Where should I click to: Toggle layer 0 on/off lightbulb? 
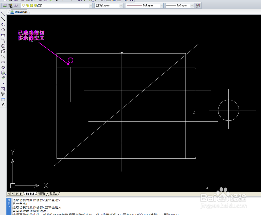point(23,5)
